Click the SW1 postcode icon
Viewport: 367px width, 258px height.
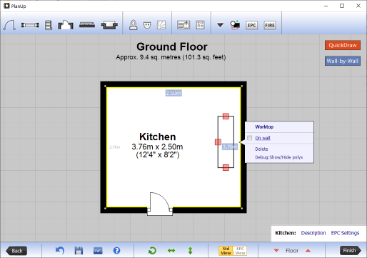(x=98, y=251)
